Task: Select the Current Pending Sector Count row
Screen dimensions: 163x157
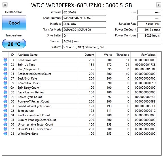Action: 80,120
